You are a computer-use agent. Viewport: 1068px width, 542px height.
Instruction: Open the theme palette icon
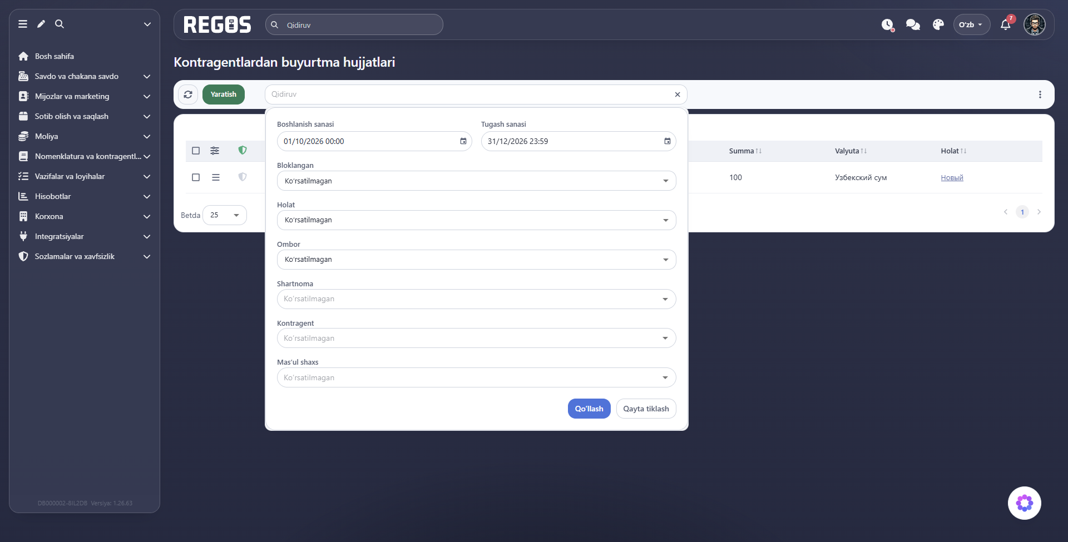[x=938, y=24]
